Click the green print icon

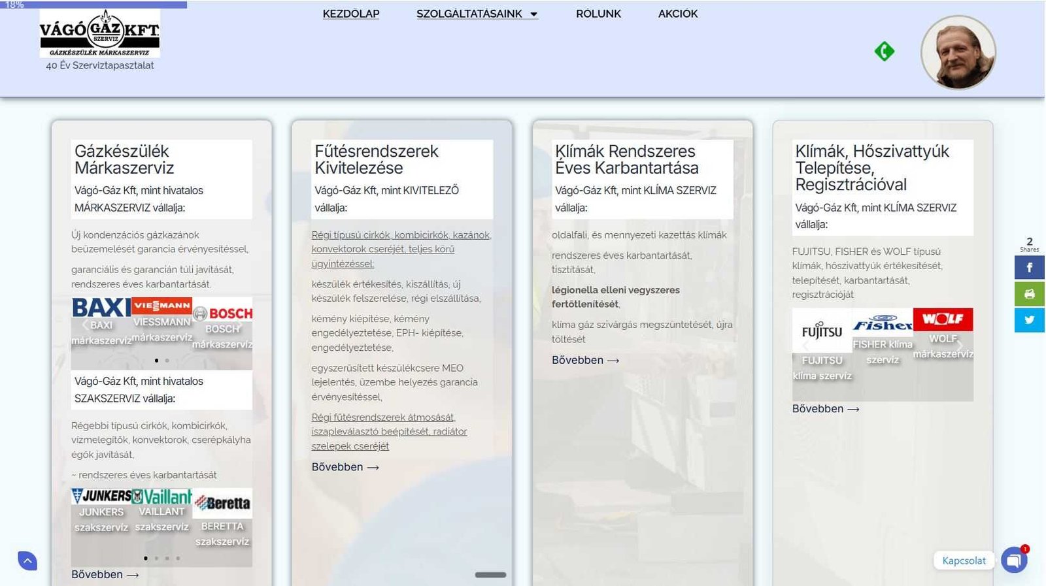1029,294
